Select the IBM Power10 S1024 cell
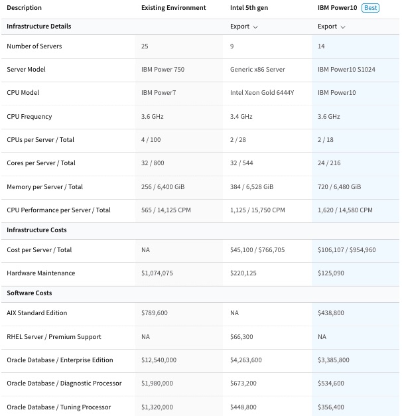 click(x=346, y=70)
